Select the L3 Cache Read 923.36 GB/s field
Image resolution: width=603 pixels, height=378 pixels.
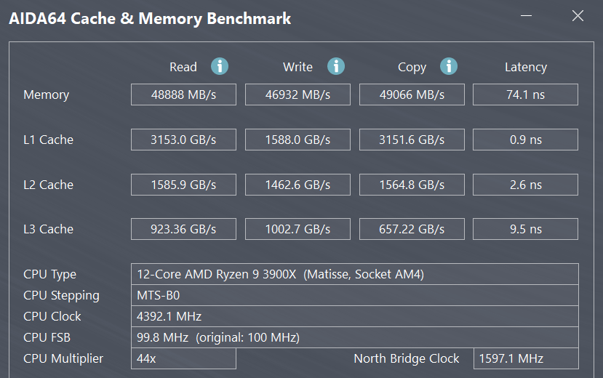[183, 229]
